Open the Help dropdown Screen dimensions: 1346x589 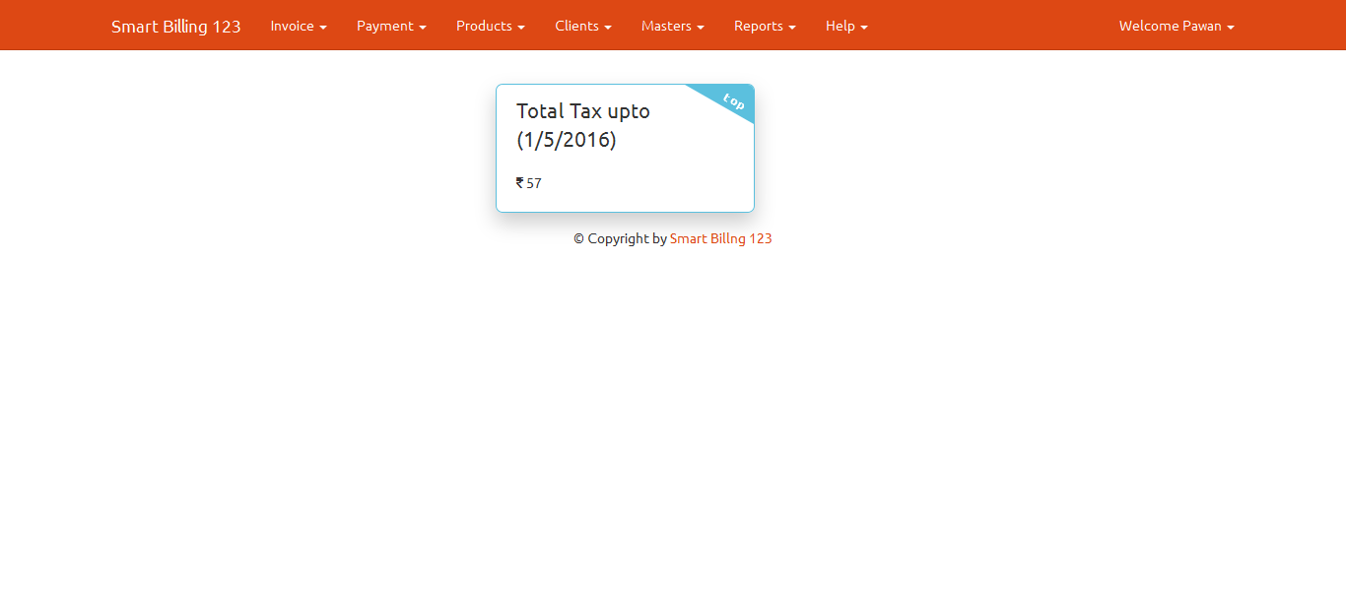coord(846,26)
